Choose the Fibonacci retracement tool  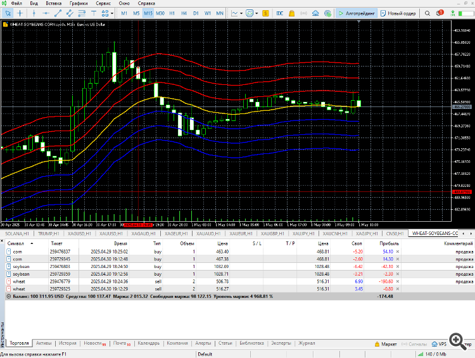(82, 13)
